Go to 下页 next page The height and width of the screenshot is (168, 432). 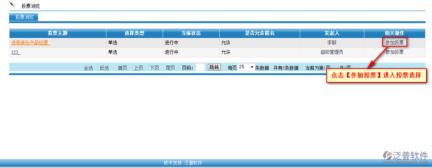tap(155, 68)
